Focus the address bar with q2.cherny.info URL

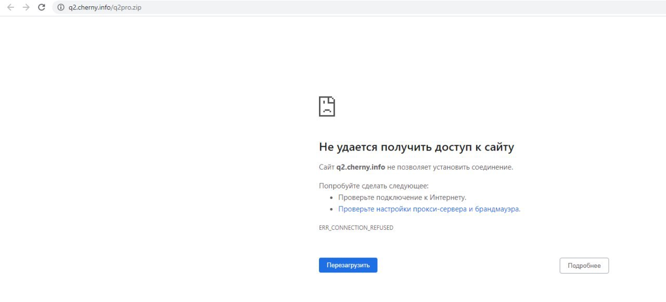pos(359,7)
